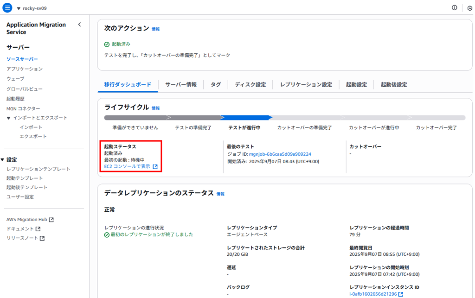Open 起動後テンプレート settings
The width and height of the screenshot is (475, 298).
[x=27, y=187]
